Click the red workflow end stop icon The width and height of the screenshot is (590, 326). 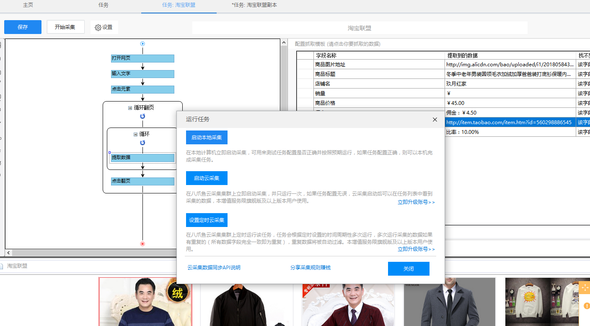pos(142,244)
